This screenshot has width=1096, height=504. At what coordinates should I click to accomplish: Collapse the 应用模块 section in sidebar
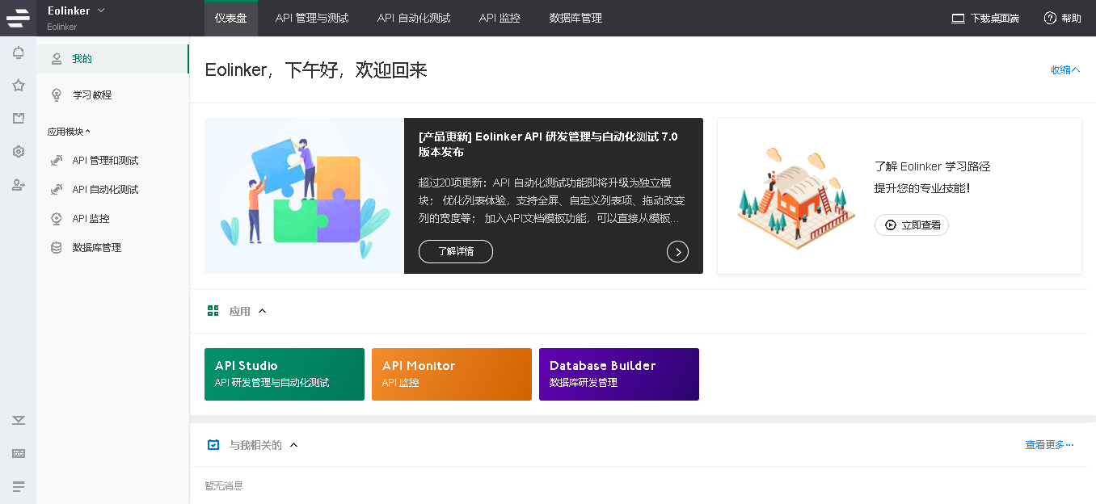click(69, 132)
